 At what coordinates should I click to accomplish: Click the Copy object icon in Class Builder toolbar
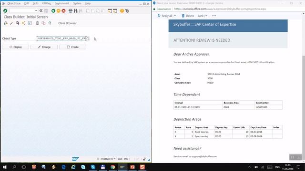(x=18, y=23)
